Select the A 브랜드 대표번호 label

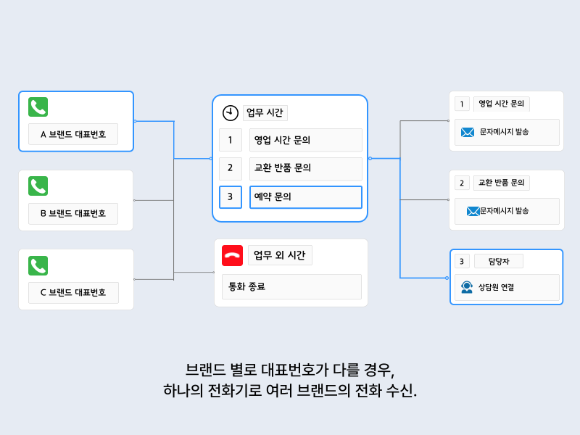(72, 134)
